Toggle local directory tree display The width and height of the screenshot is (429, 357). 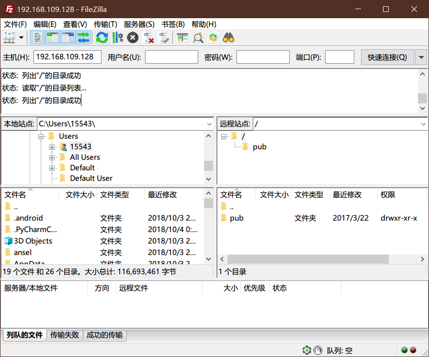[x=53, y=38]
